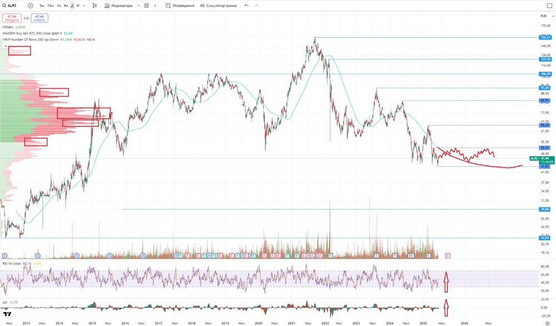Open the indicator templates grid icon
This screenshot has width=556, height=326.
(x=146, y=6)
